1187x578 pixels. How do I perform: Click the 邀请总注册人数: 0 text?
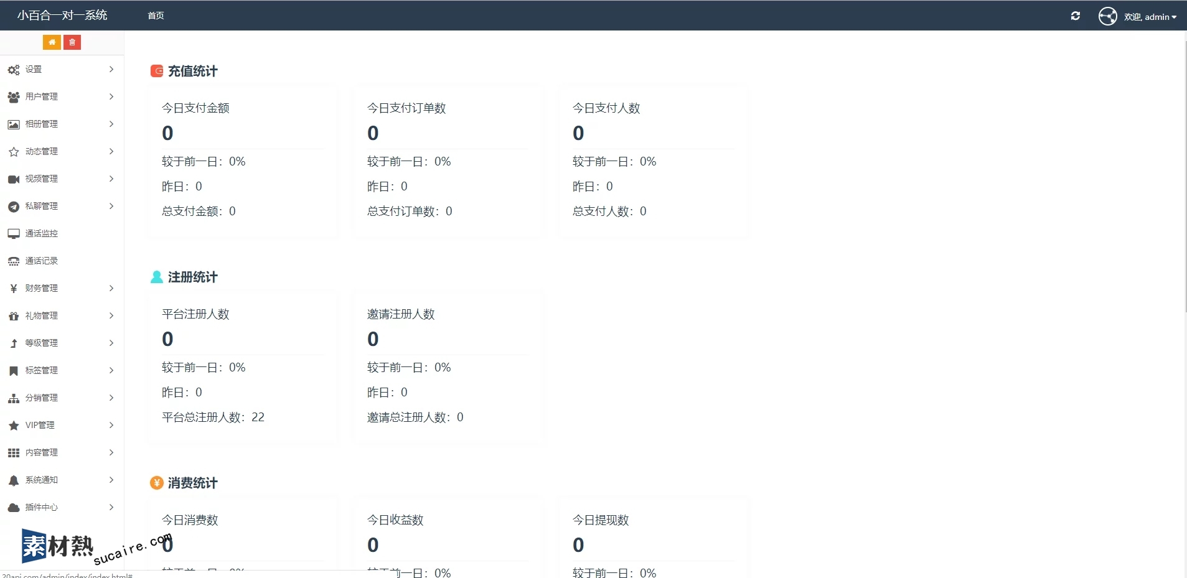[415, 417]
